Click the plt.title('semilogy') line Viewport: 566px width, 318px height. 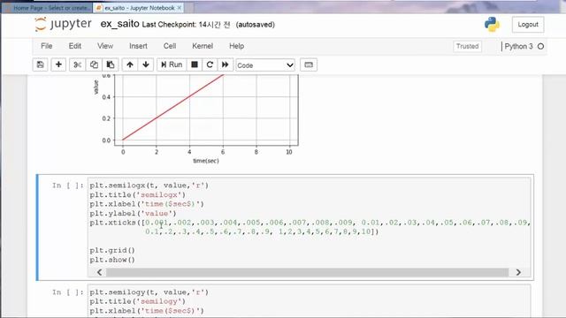tap(138, 301)
